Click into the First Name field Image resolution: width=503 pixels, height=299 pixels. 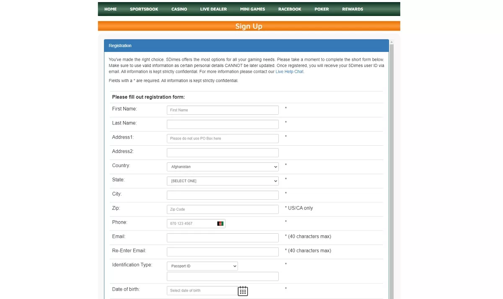pyautogui.click(x=223, y=110)
